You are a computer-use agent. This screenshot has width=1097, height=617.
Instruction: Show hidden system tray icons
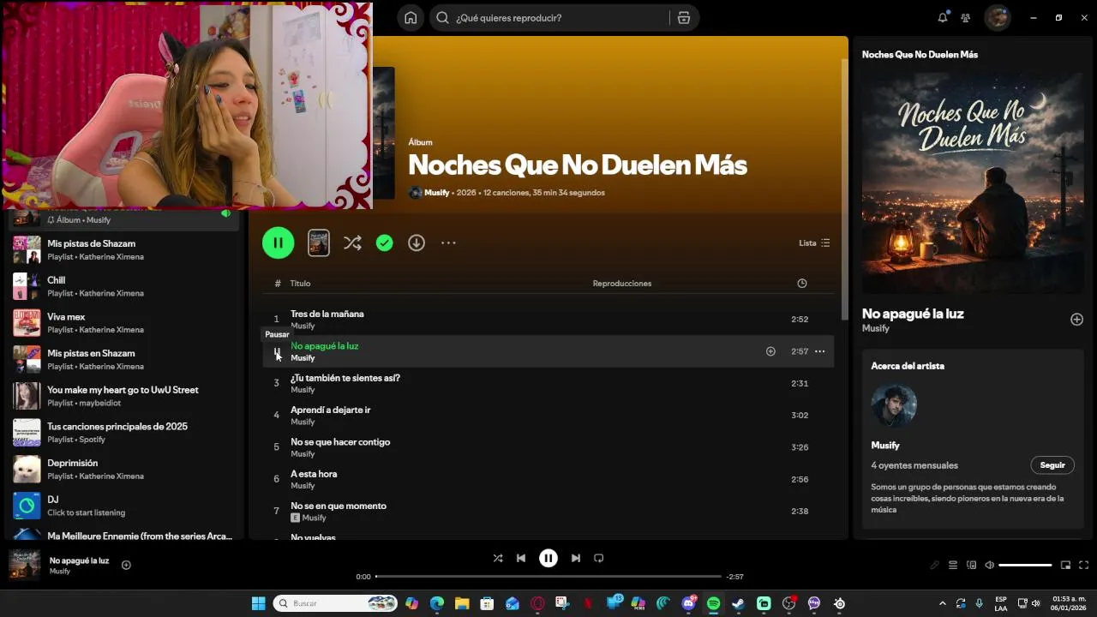[x=943, y=603]
